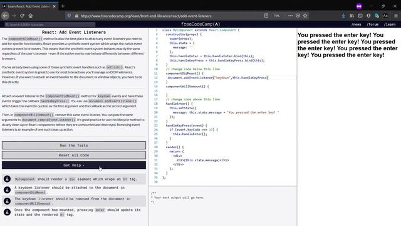The width and height of the screenshot is (401, 226).
Task: Expand the Get Help dropdown
Action: (74, 165)
